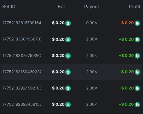This screenshot has width=143, height=114.
Task: Click the orange $0.20 loss amount
Action: click(127, 23)
